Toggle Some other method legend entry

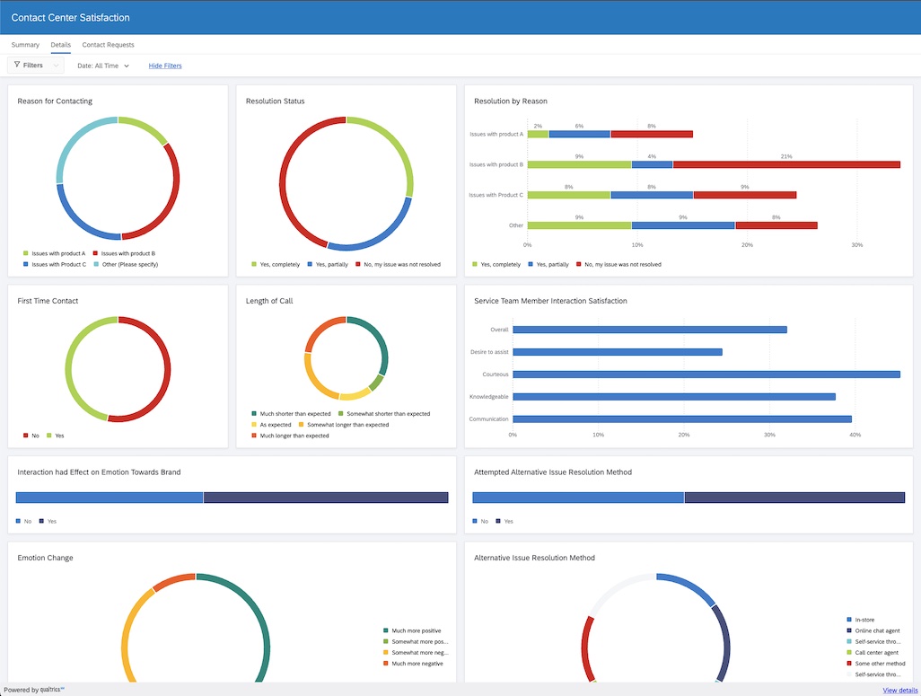(876, 664)
